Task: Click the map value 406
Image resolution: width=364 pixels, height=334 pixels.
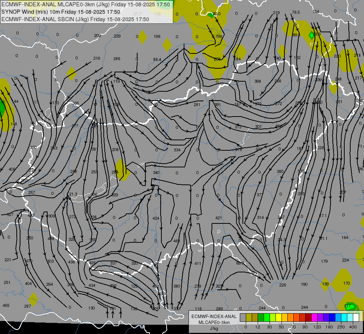Action: [x=12, y=169]
